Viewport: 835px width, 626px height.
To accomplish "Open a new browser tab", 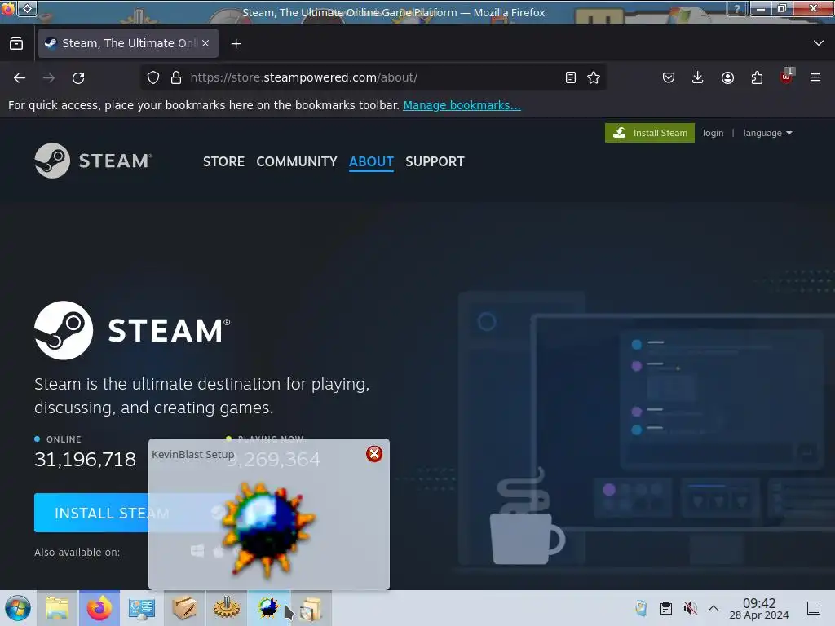I will pyautogui.click(x=236, y=44).
